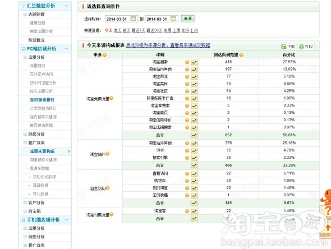Click help icon beside 淘宝站内其他
The width and height of the screenshot is (331, 249).
[x=187, y=70]
